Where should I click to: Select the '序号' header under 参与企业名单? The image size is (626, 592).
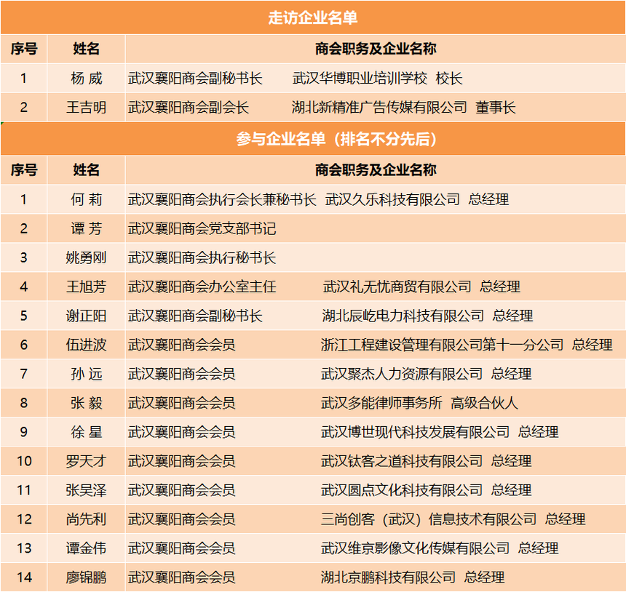coord(24,170)
